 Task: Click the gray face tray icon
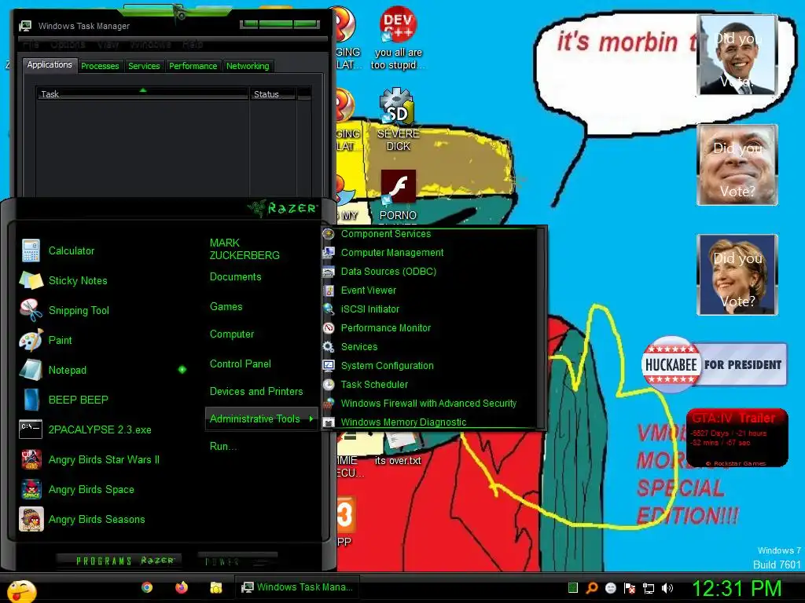click(x=611, y=587)
